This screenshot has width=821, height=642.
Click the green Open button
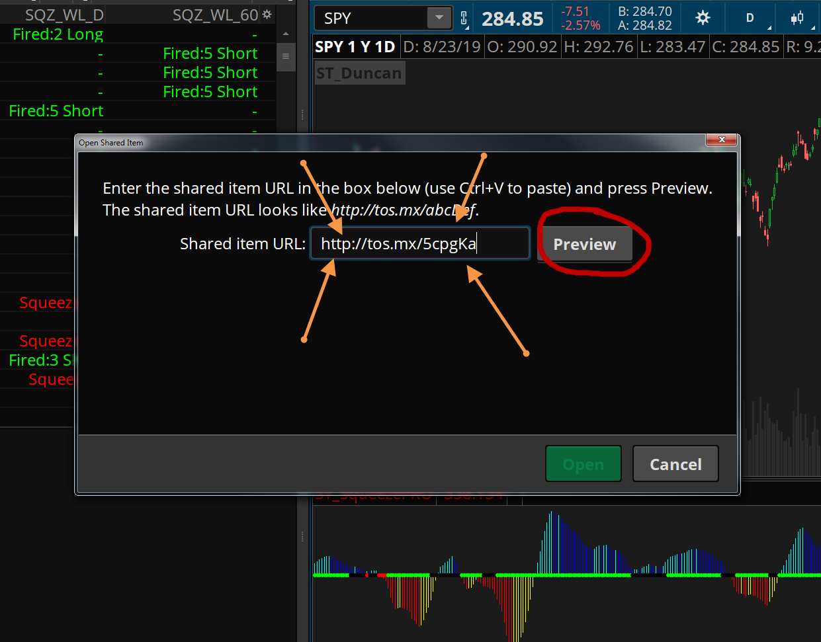[x=583, y=464]
